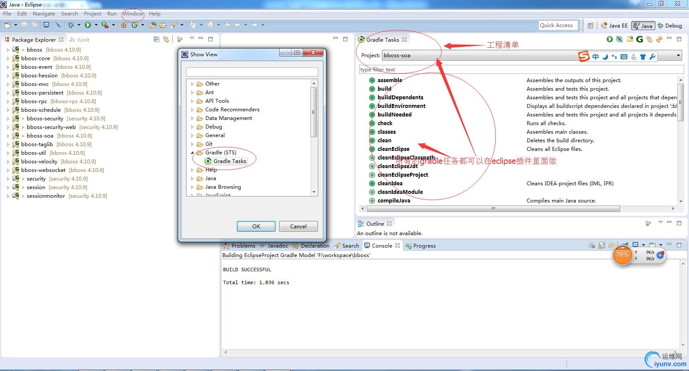Open the New toolbar icon dropdown arrow
The height and width of the screenshot is (371, 689).
16,25
